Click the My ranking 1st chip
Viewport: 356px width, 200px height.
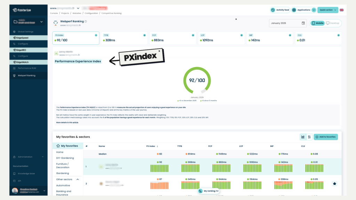tap(208, 191)
